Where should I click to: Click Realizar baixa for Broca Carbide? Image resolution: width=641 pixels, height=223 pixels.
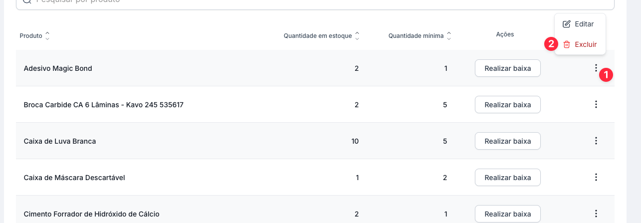coord(507,105)
